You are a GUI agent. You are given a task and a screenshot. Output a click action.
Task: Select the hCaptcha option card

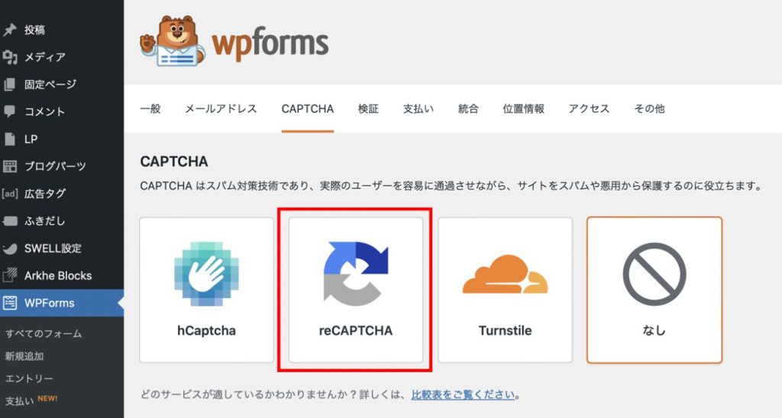[x=206, y=290]
